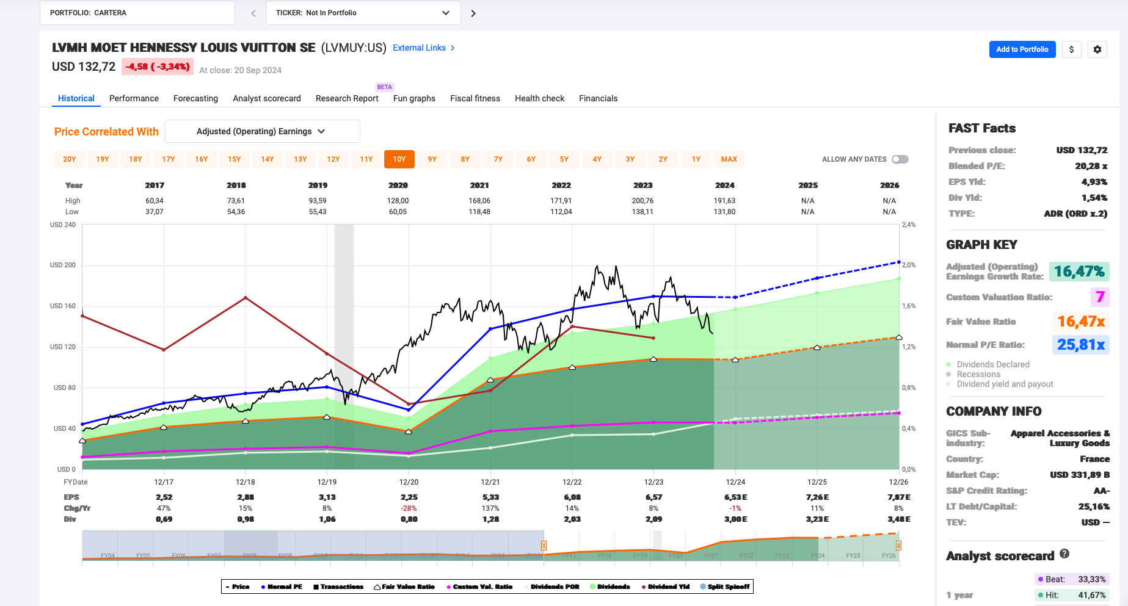Toggle Dividends POR legend item
The image size is (1128, 606).
(x=551, y=586)
